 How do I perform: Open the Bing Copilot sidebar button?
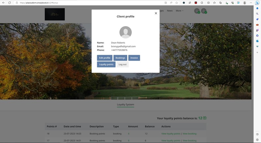257,3
